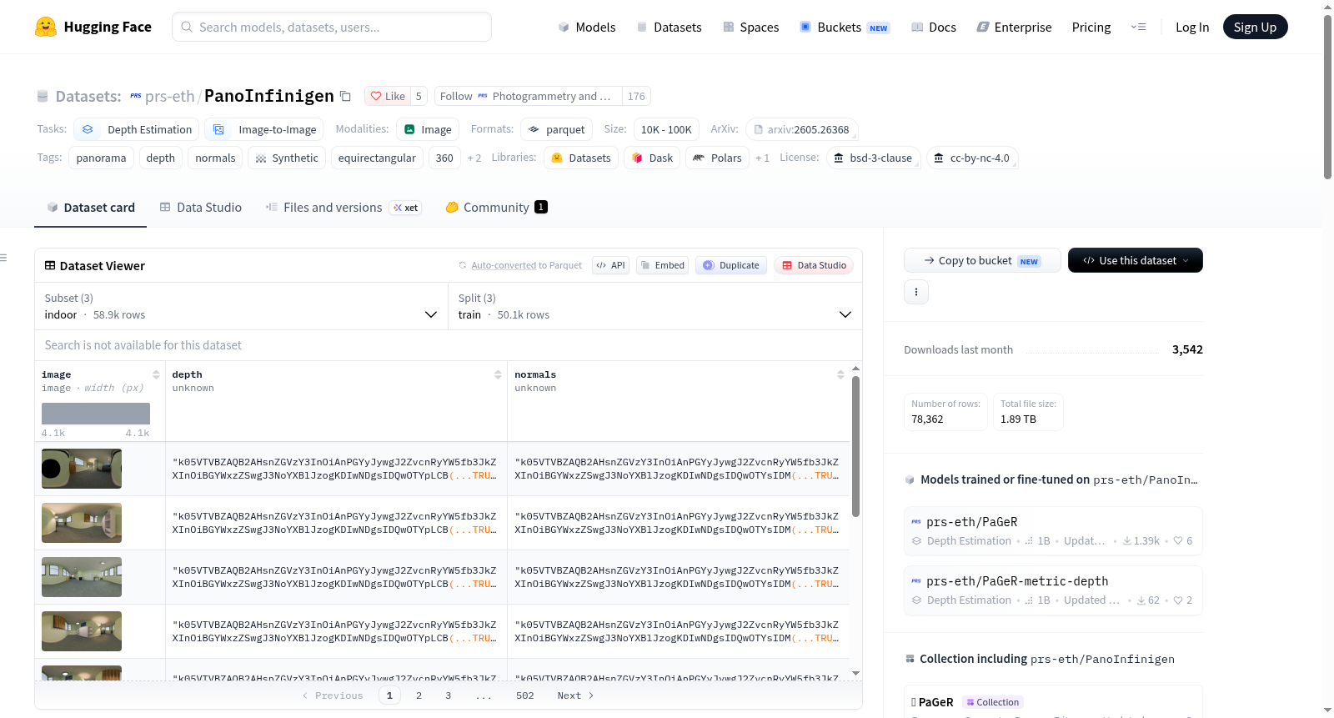Click the cc-by-nc-4.0 license tag
The width and height of the screenshot is (1334, 718).
click(x=971, y=158)
